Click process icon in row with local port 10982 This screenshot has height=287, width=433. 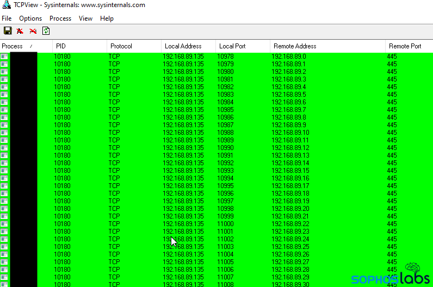click(x=4, y=87)
